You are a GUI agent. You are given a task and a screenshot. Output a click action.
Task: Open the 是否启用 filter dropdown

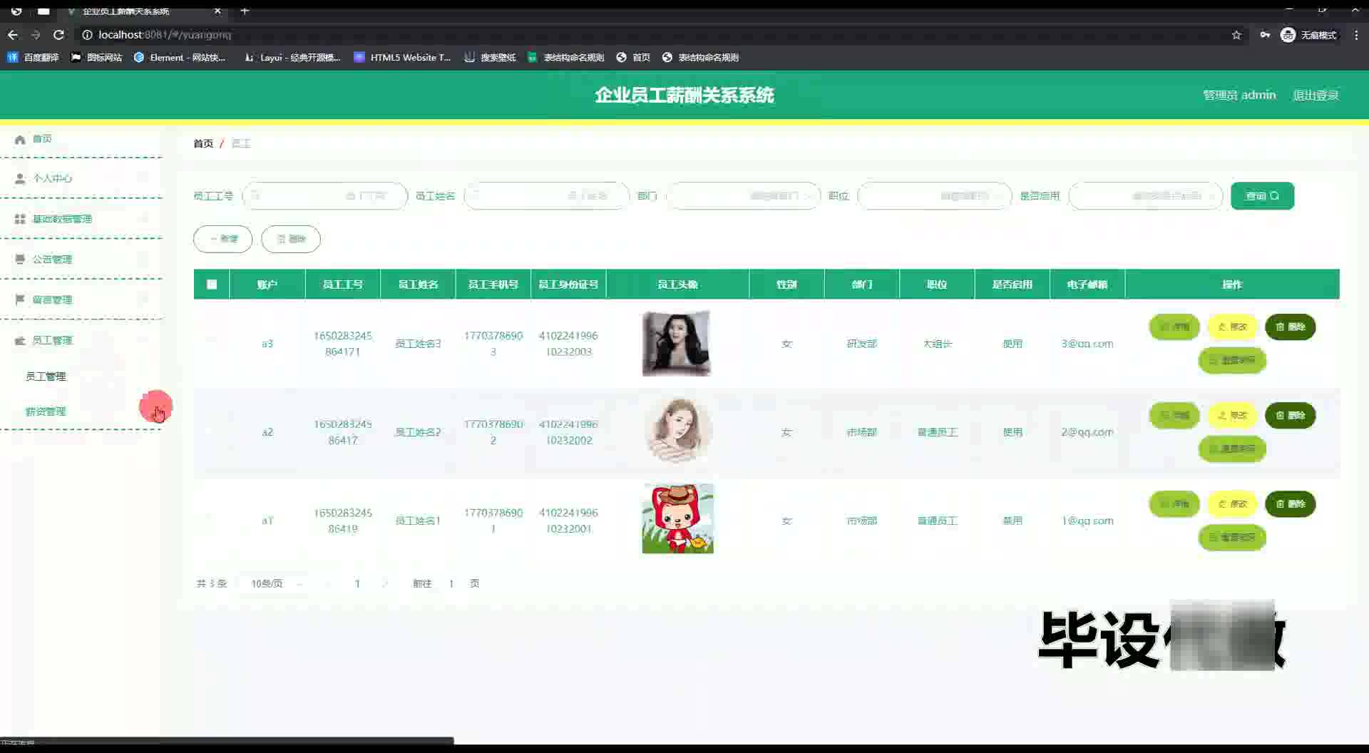coord(1145,196)
